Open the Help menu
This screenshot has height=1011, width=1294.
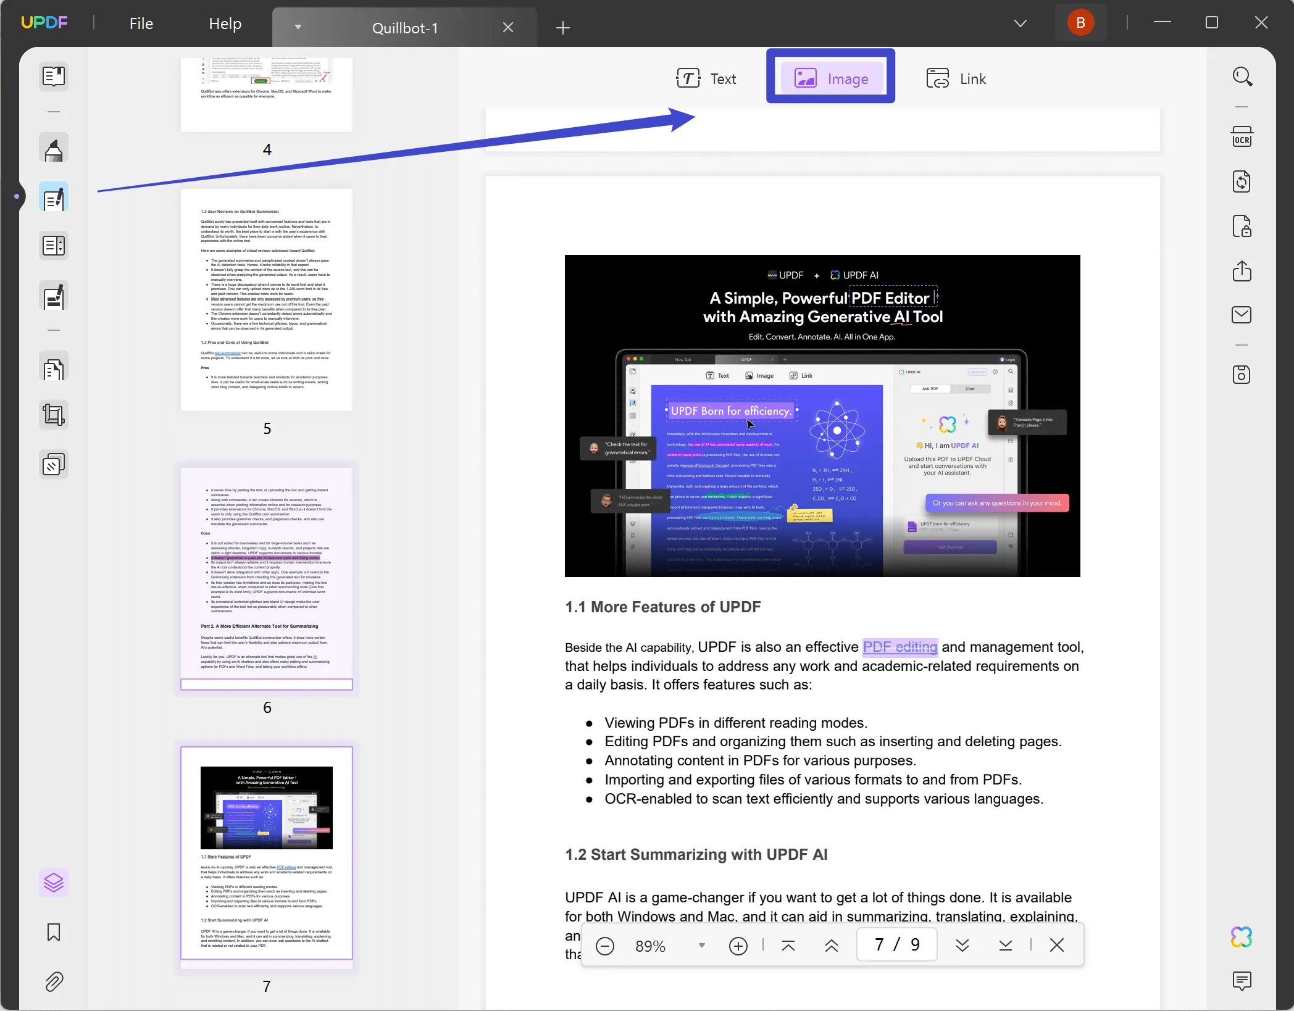tap(225, 22)
